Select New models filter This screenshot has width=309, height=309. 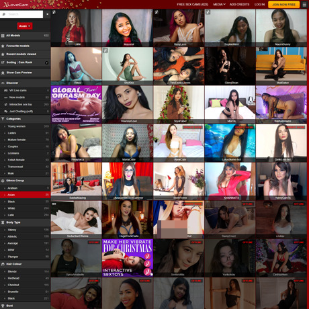25,97
